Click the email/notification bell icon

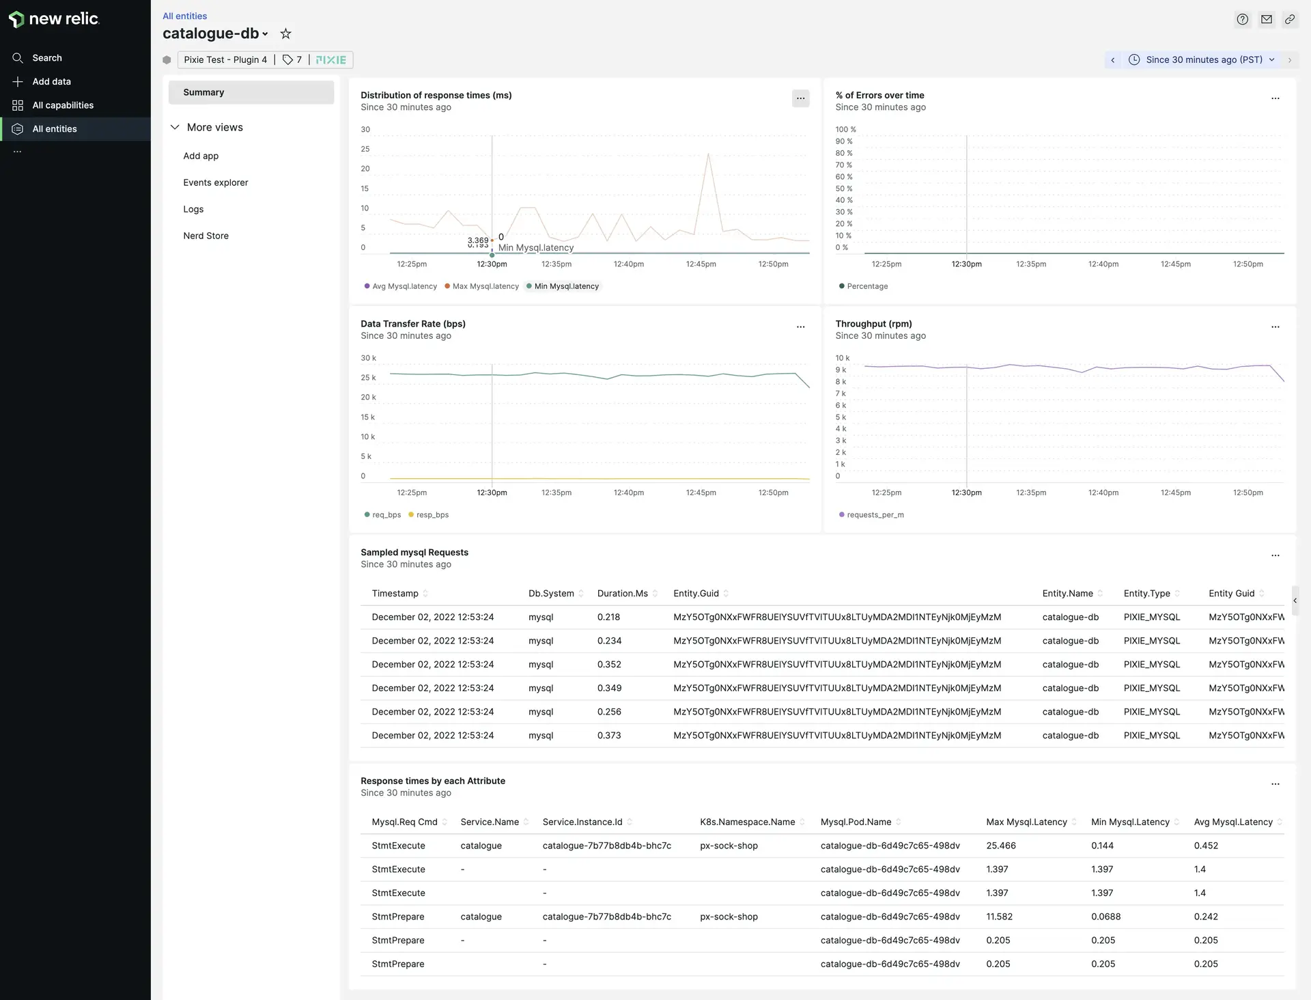pos(1266,18)
